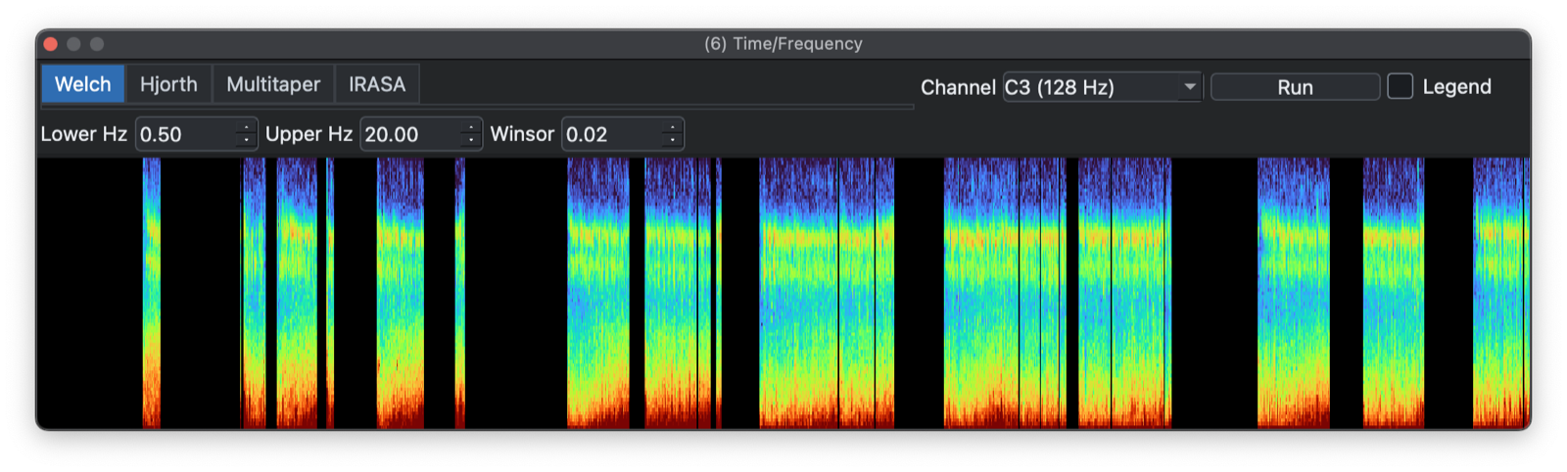
Task: Open the Hjorth tab
Action: click(x=168, y=84)
